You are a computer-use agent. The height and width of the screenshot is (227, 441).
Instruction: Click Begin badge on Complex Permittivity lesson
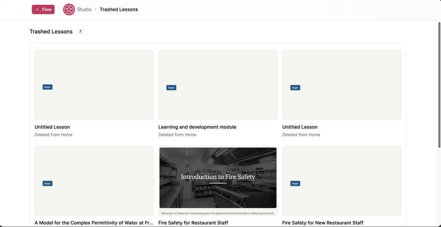pos(47,184)
